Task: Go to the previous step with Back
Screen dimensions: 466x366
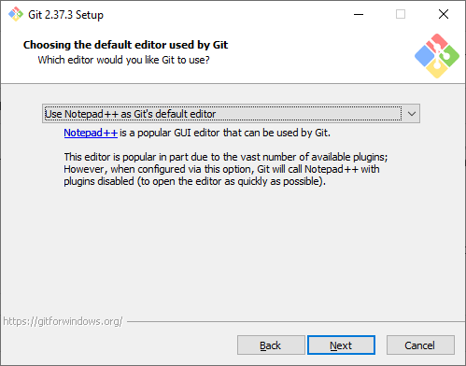Action: tap(271, 345)
